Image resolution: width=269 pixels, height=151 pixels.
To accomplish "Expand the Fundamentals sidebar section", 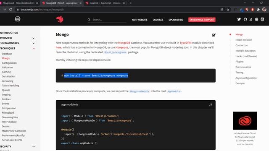I will (34, 43).
